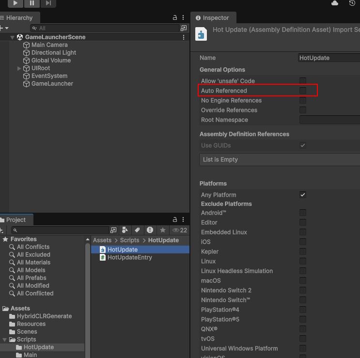
Task: Toggle the macOS exclude checkbox
Action: 303,280
